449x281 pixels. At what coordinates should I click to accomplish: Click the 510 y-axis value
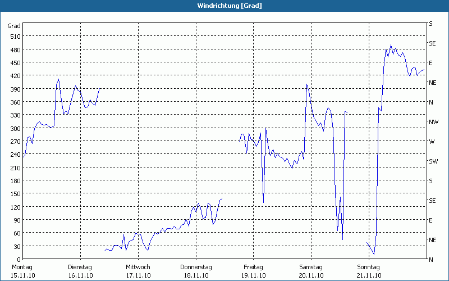(x=16, y=37)
